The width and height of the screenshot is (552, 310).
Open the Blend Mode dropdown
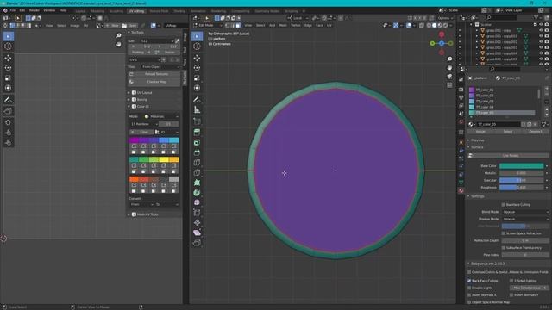(525, 212)
